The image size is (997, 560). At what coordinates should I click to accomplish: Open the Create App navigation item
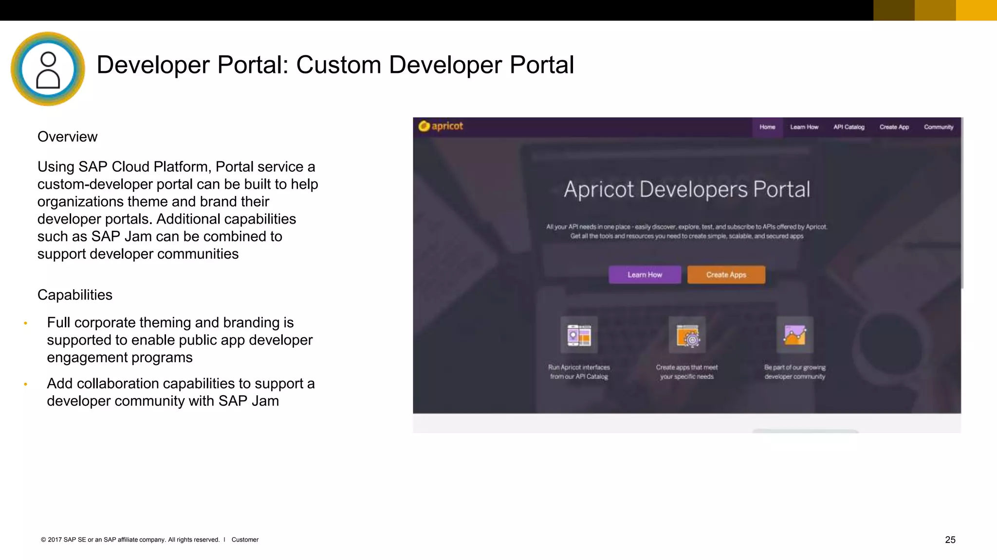point(894,127)
